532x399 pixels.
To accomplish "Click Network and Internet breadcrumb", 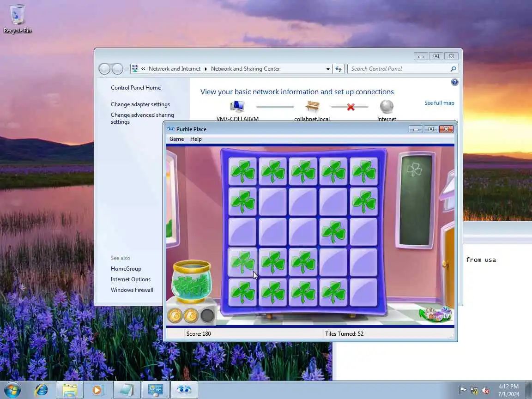I will pos(175,69).
